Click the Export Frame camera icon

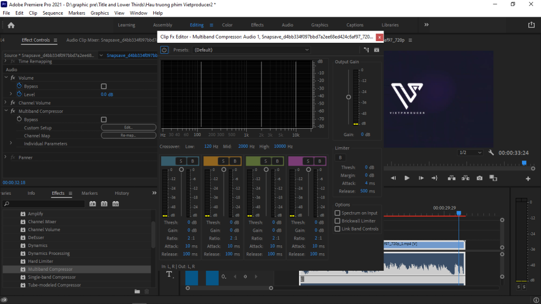point(479,178)
